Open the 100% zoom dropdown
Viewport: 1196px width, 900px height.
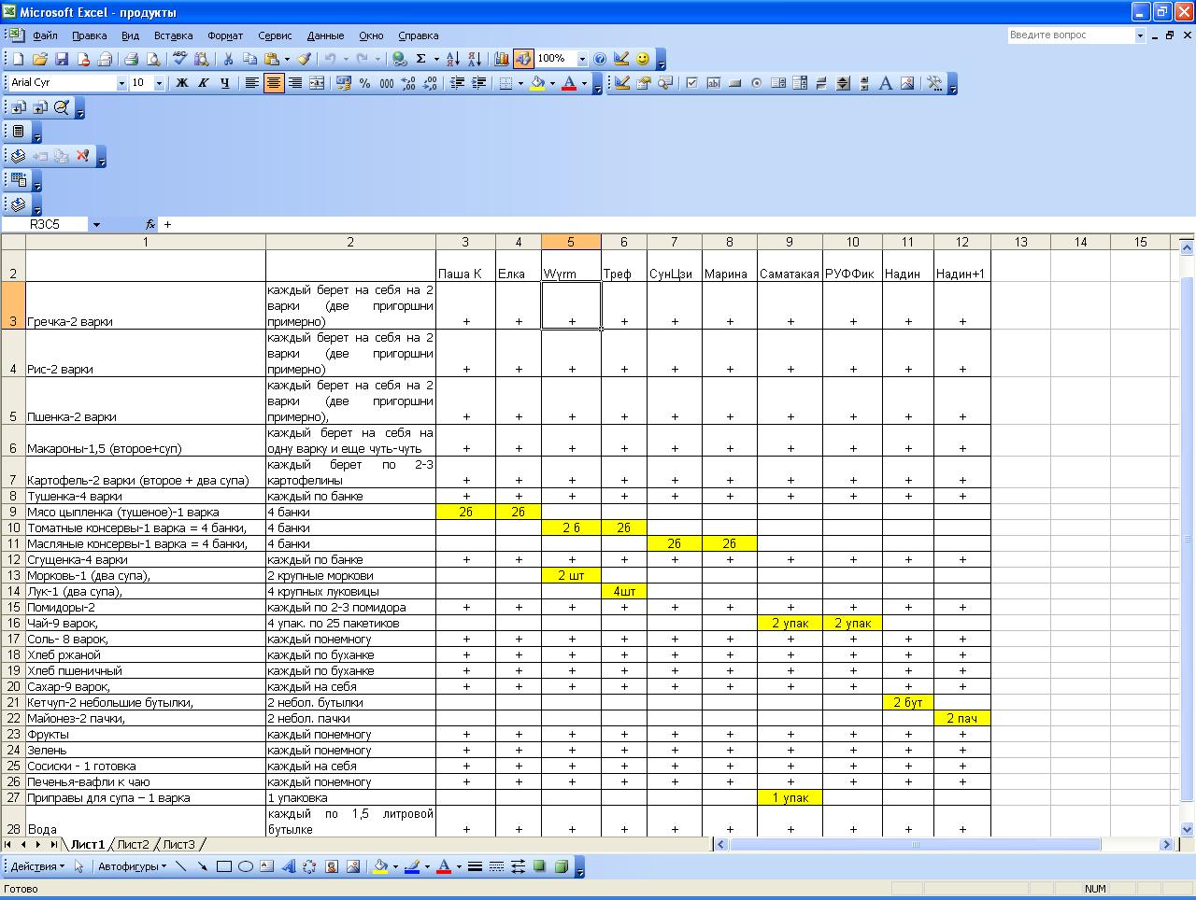tap(582, 59)
